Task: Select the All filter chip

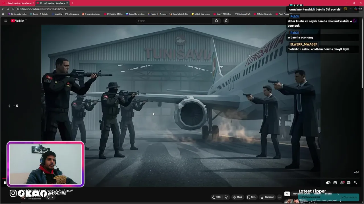Action: (x=287, y=194)
